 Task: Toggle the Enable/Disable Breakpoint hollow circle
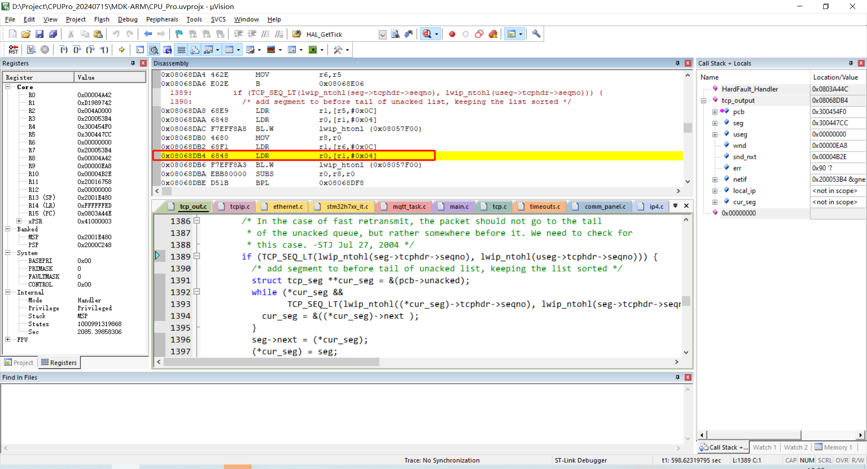[466, 34]
